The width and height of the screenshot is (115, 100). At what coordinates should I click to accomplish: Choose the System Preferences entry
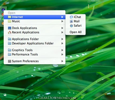coord(35,61)
